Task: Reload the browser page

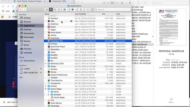Action: [13, 7]
